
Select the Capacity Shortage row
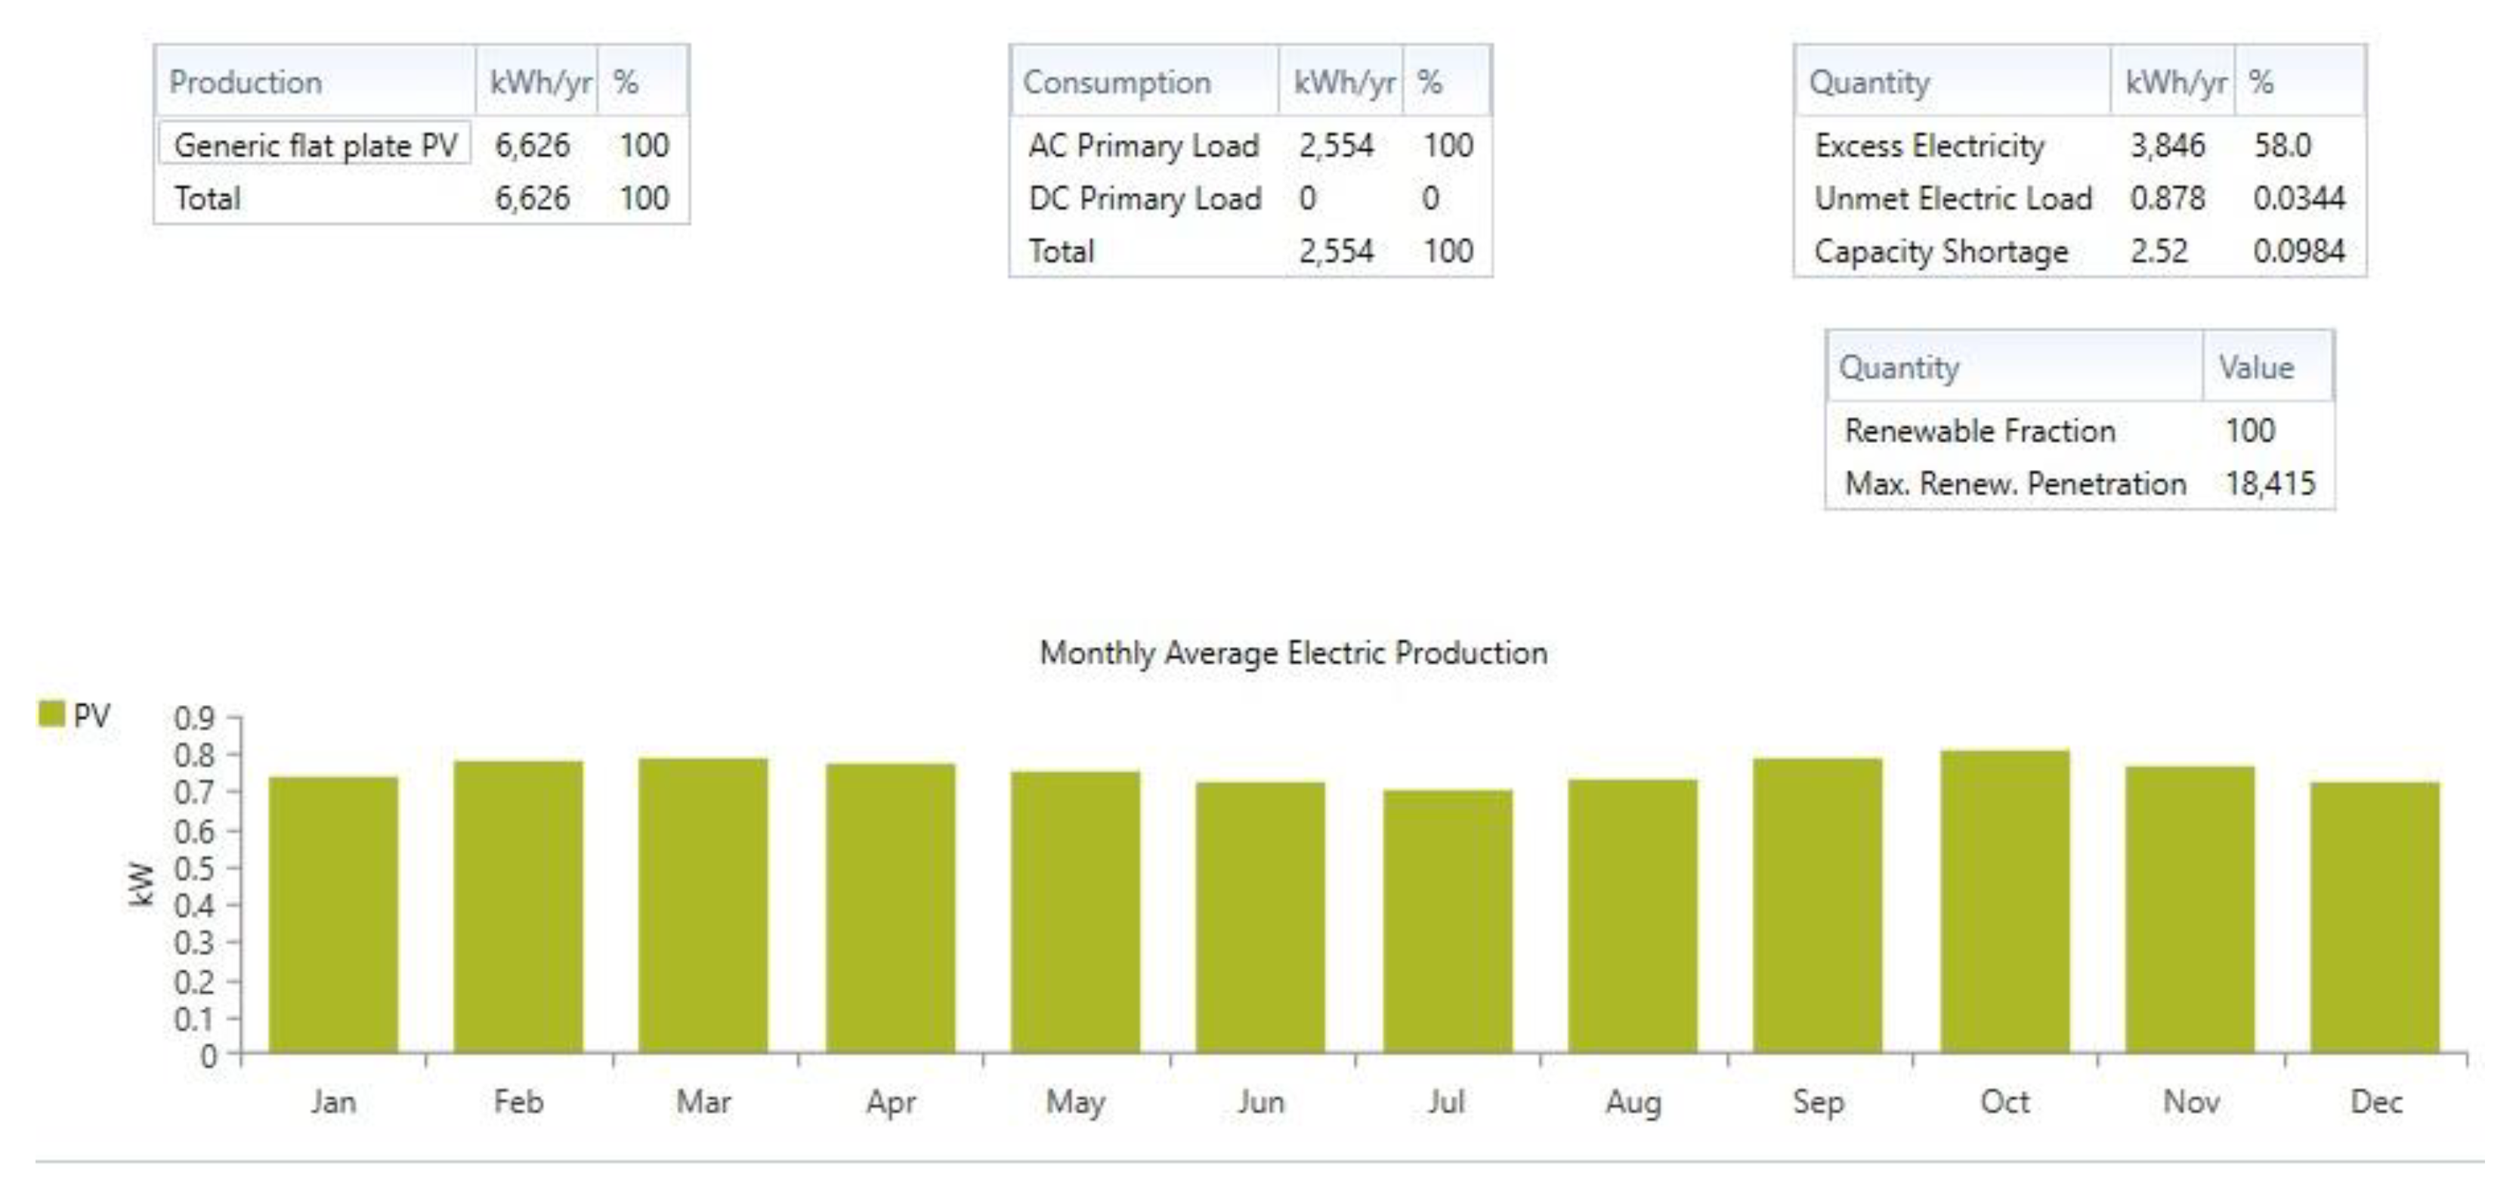click(1941, 252)
